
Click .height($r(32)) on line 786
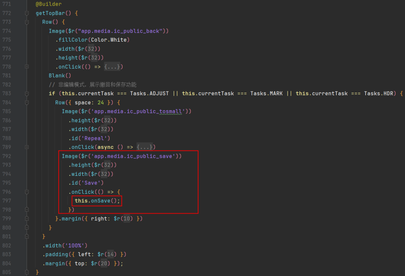[93, 120]
